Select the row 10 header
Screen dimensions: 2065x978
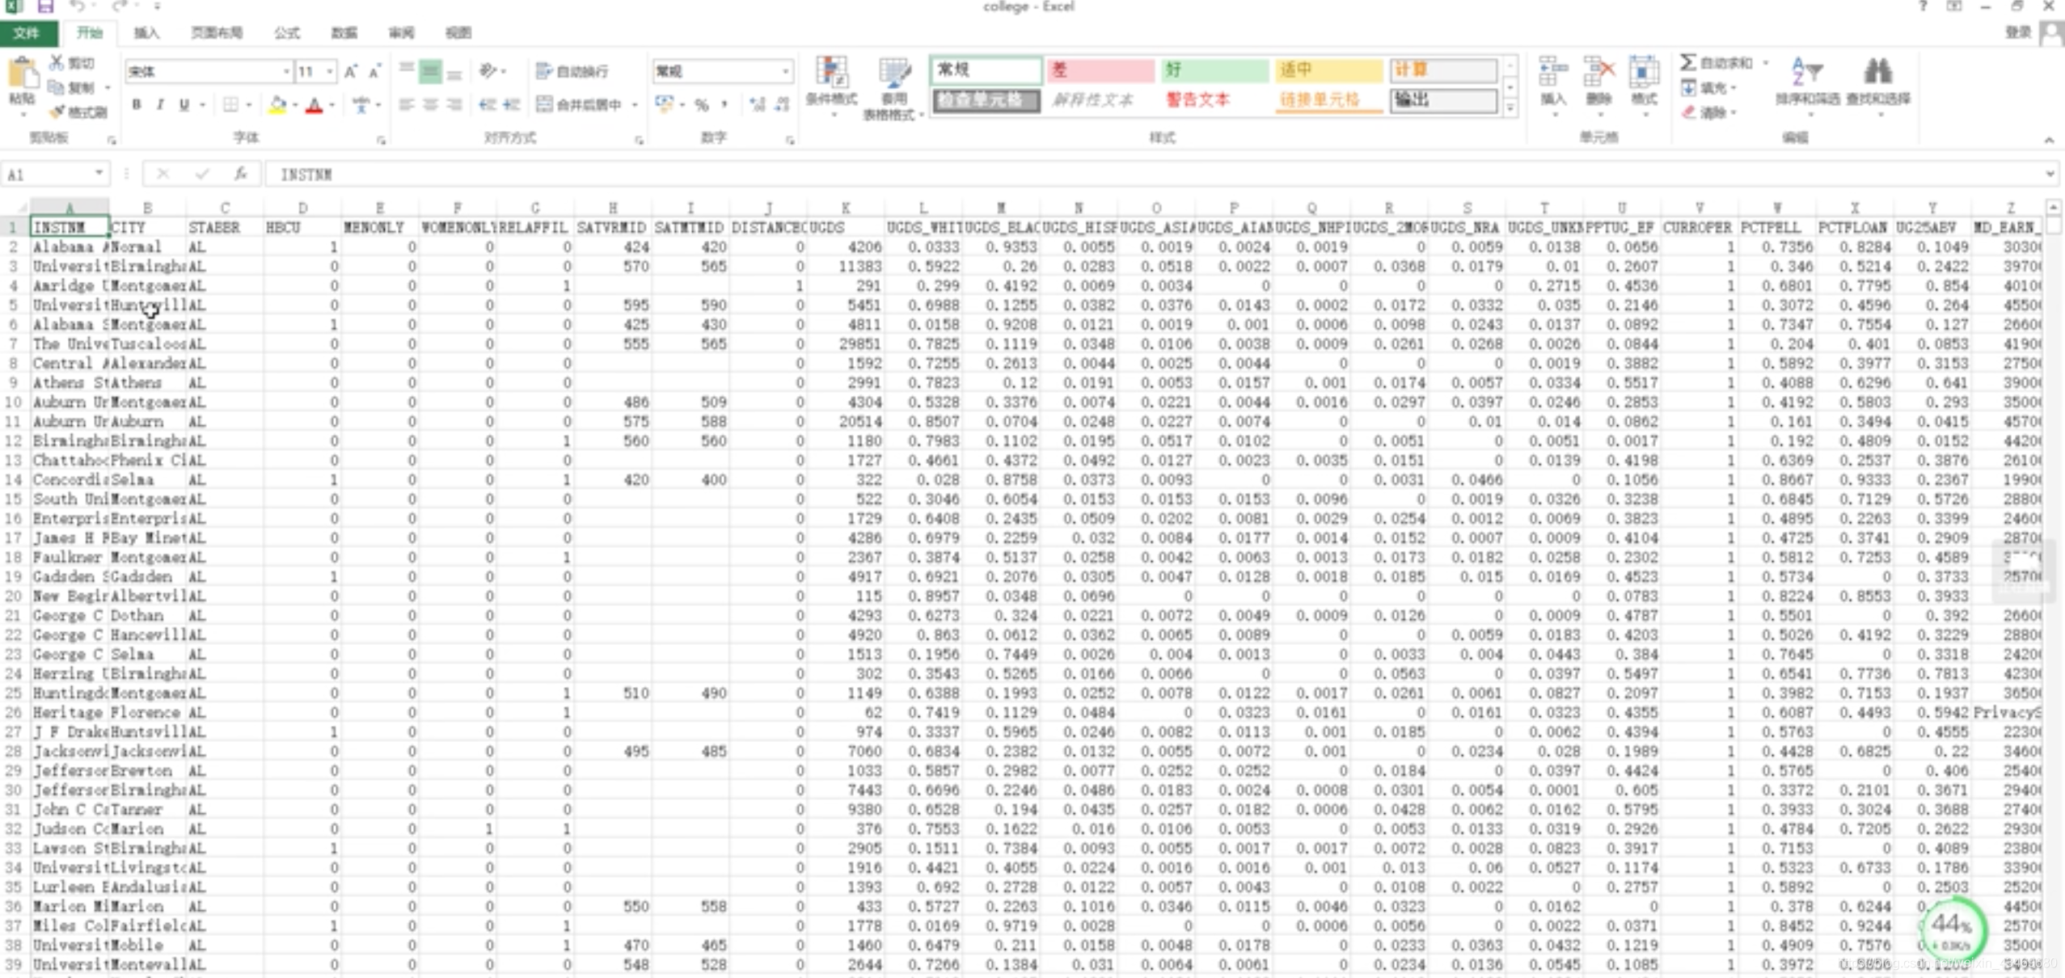pyautogui.click(x=14, y=402)
